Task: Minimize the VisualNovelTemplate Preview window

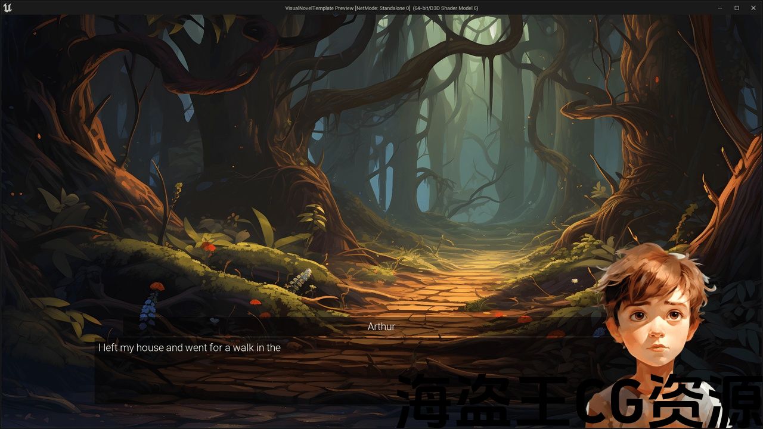Action: [720, 8]
